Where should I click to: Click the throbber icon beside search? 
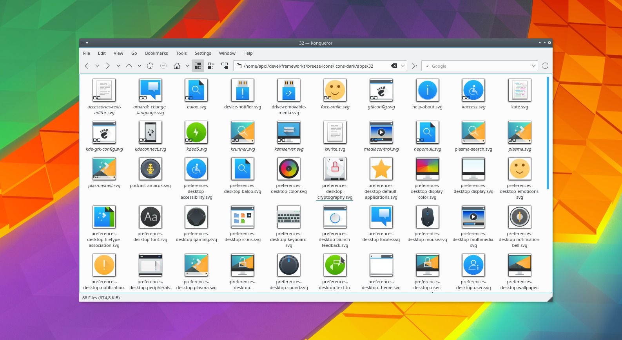pos(545,66)
